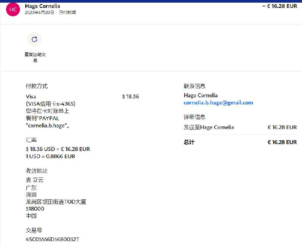Click the 总计 total row
The width and height of the screenshot is (302, 246).
point(189,142)
